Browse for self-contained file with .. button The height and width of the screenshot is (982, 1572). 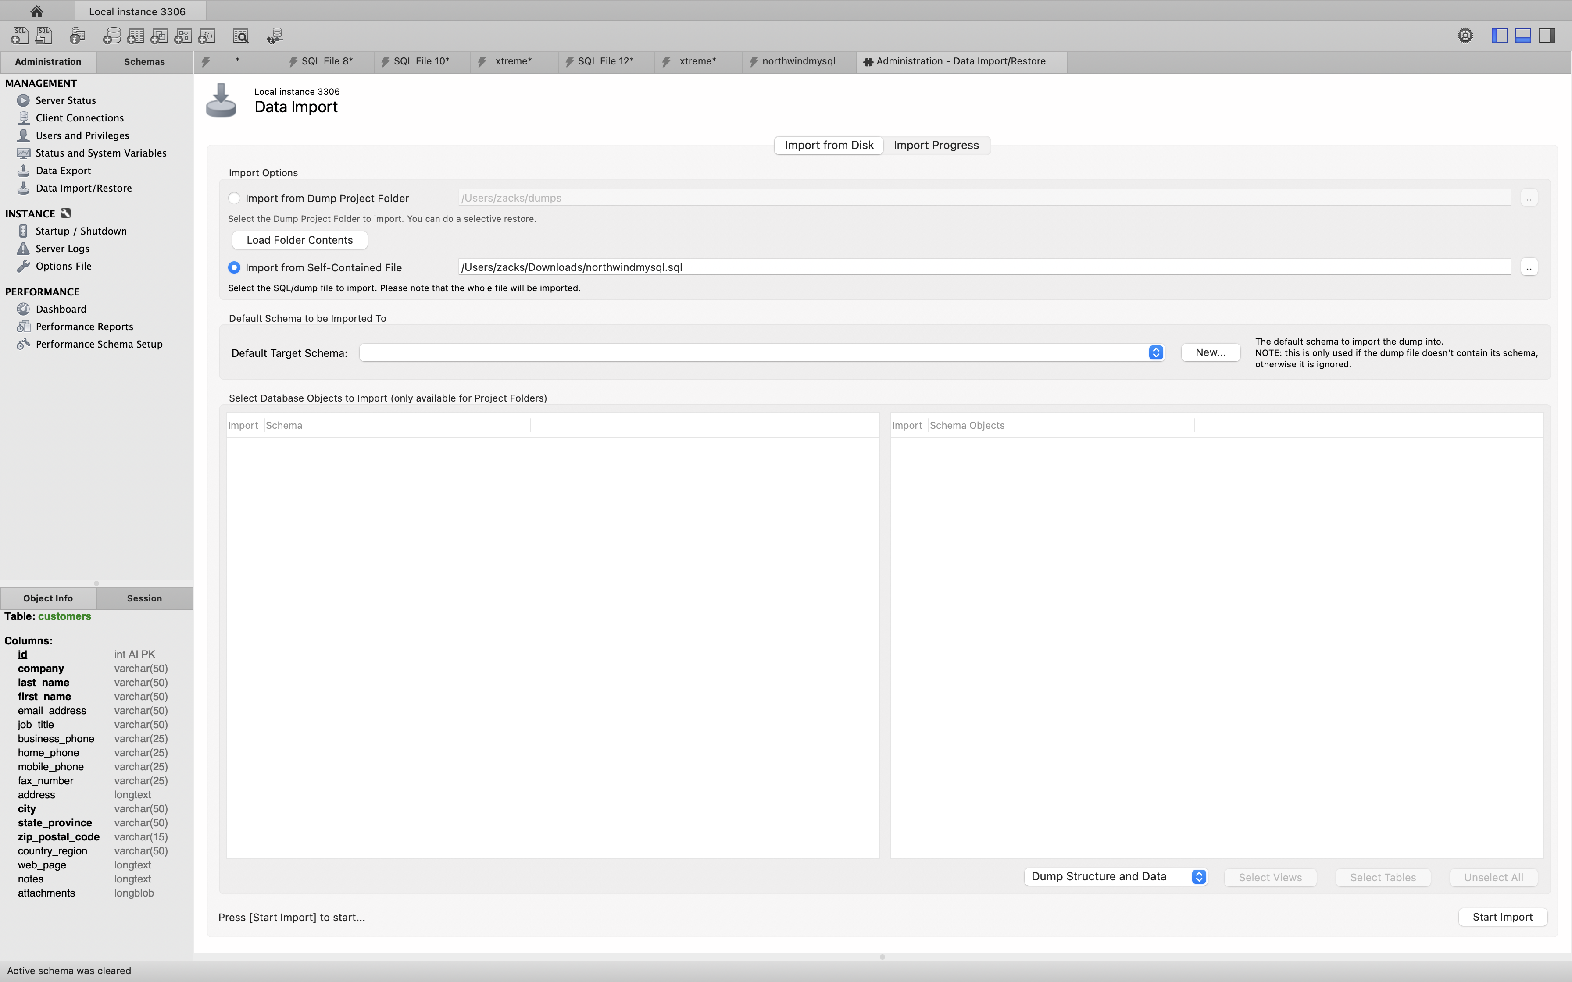coord(1529,267)
